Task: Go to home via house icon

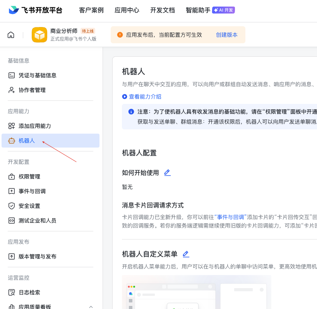Action: [x=11, y=35]
